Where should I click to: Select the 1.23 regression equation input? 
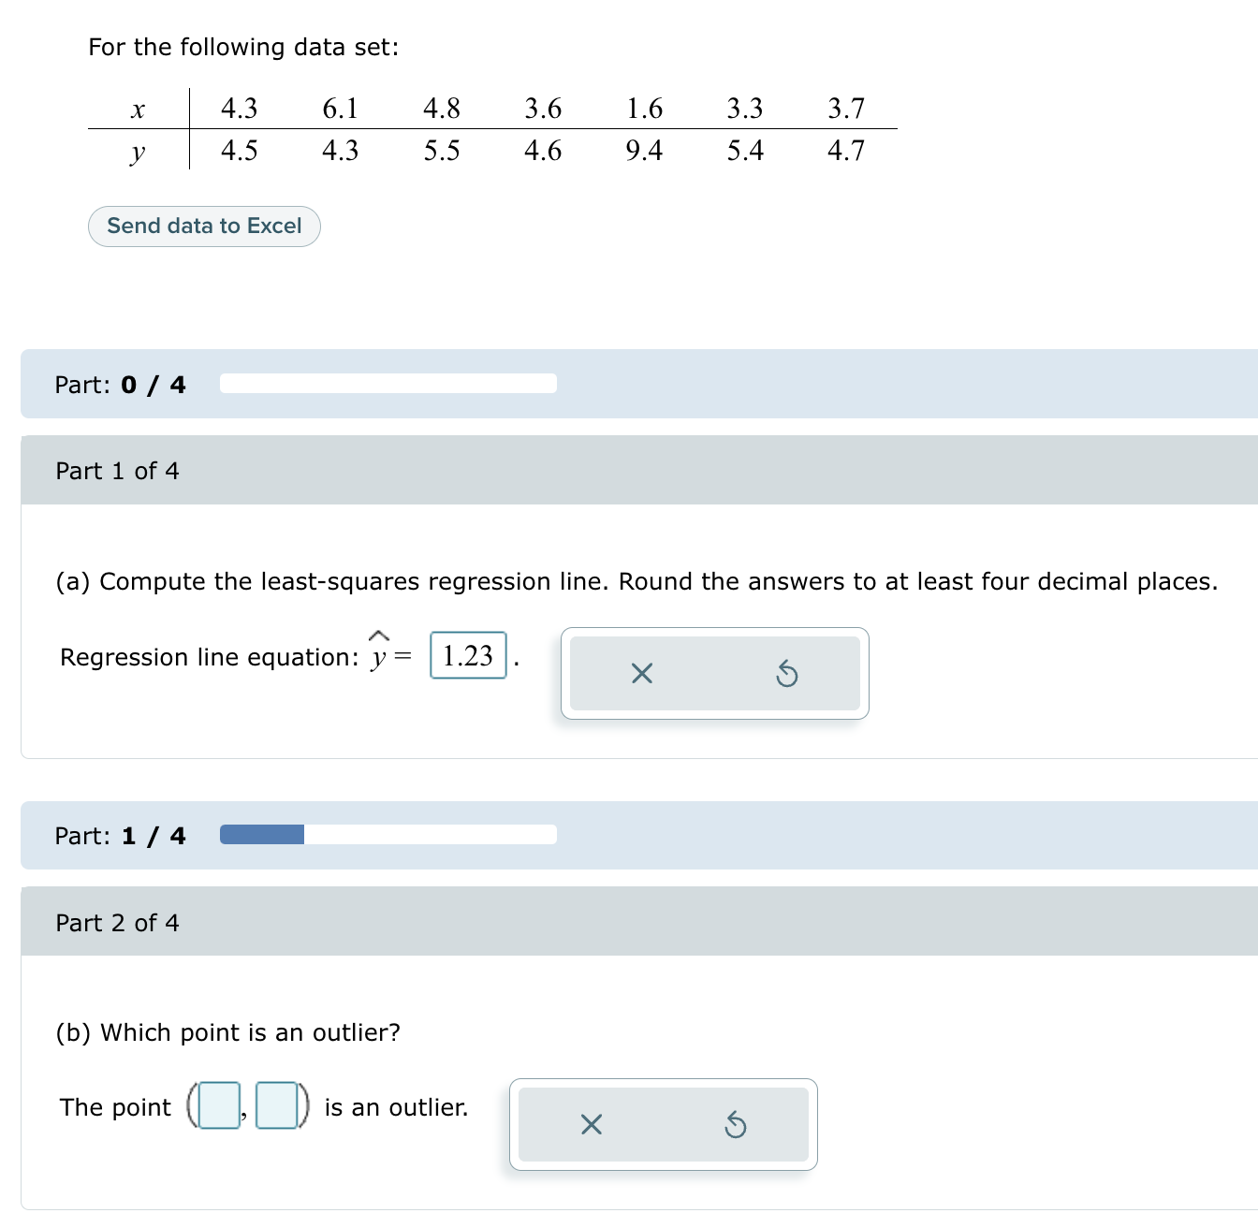click(467, 654)
